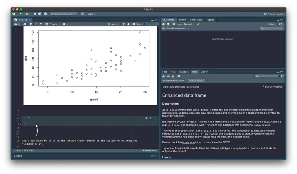Screen dimensions: 297x174
Task: Switch to the Files tab
Action: 165,72
